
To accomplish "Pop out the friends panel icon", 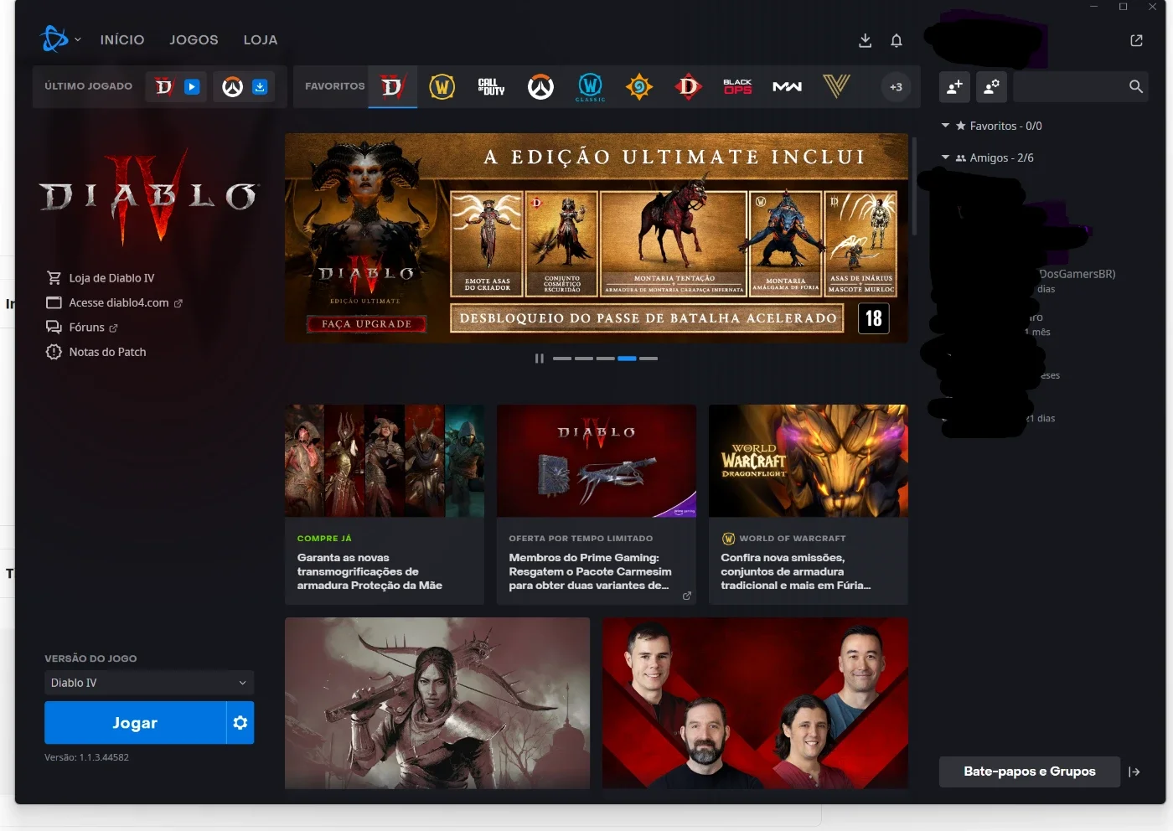I will tap(1136, 40).
